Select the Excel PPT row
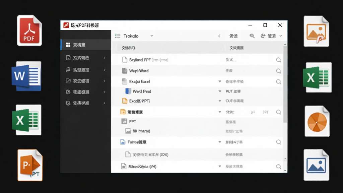 coord(197,101)
